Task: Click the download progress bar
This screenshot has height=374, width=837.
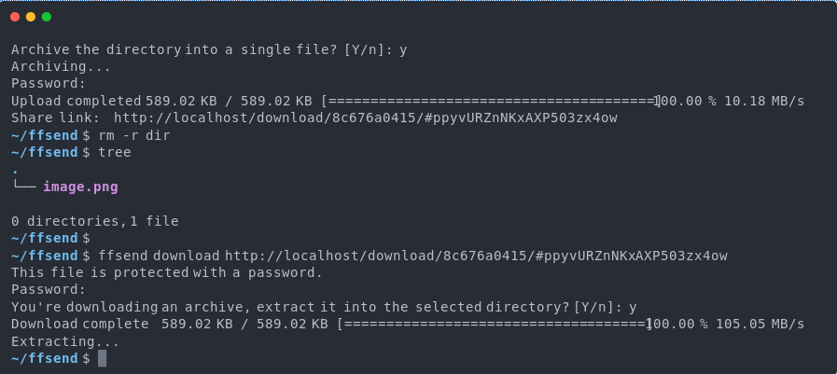Action: [495, 325]
